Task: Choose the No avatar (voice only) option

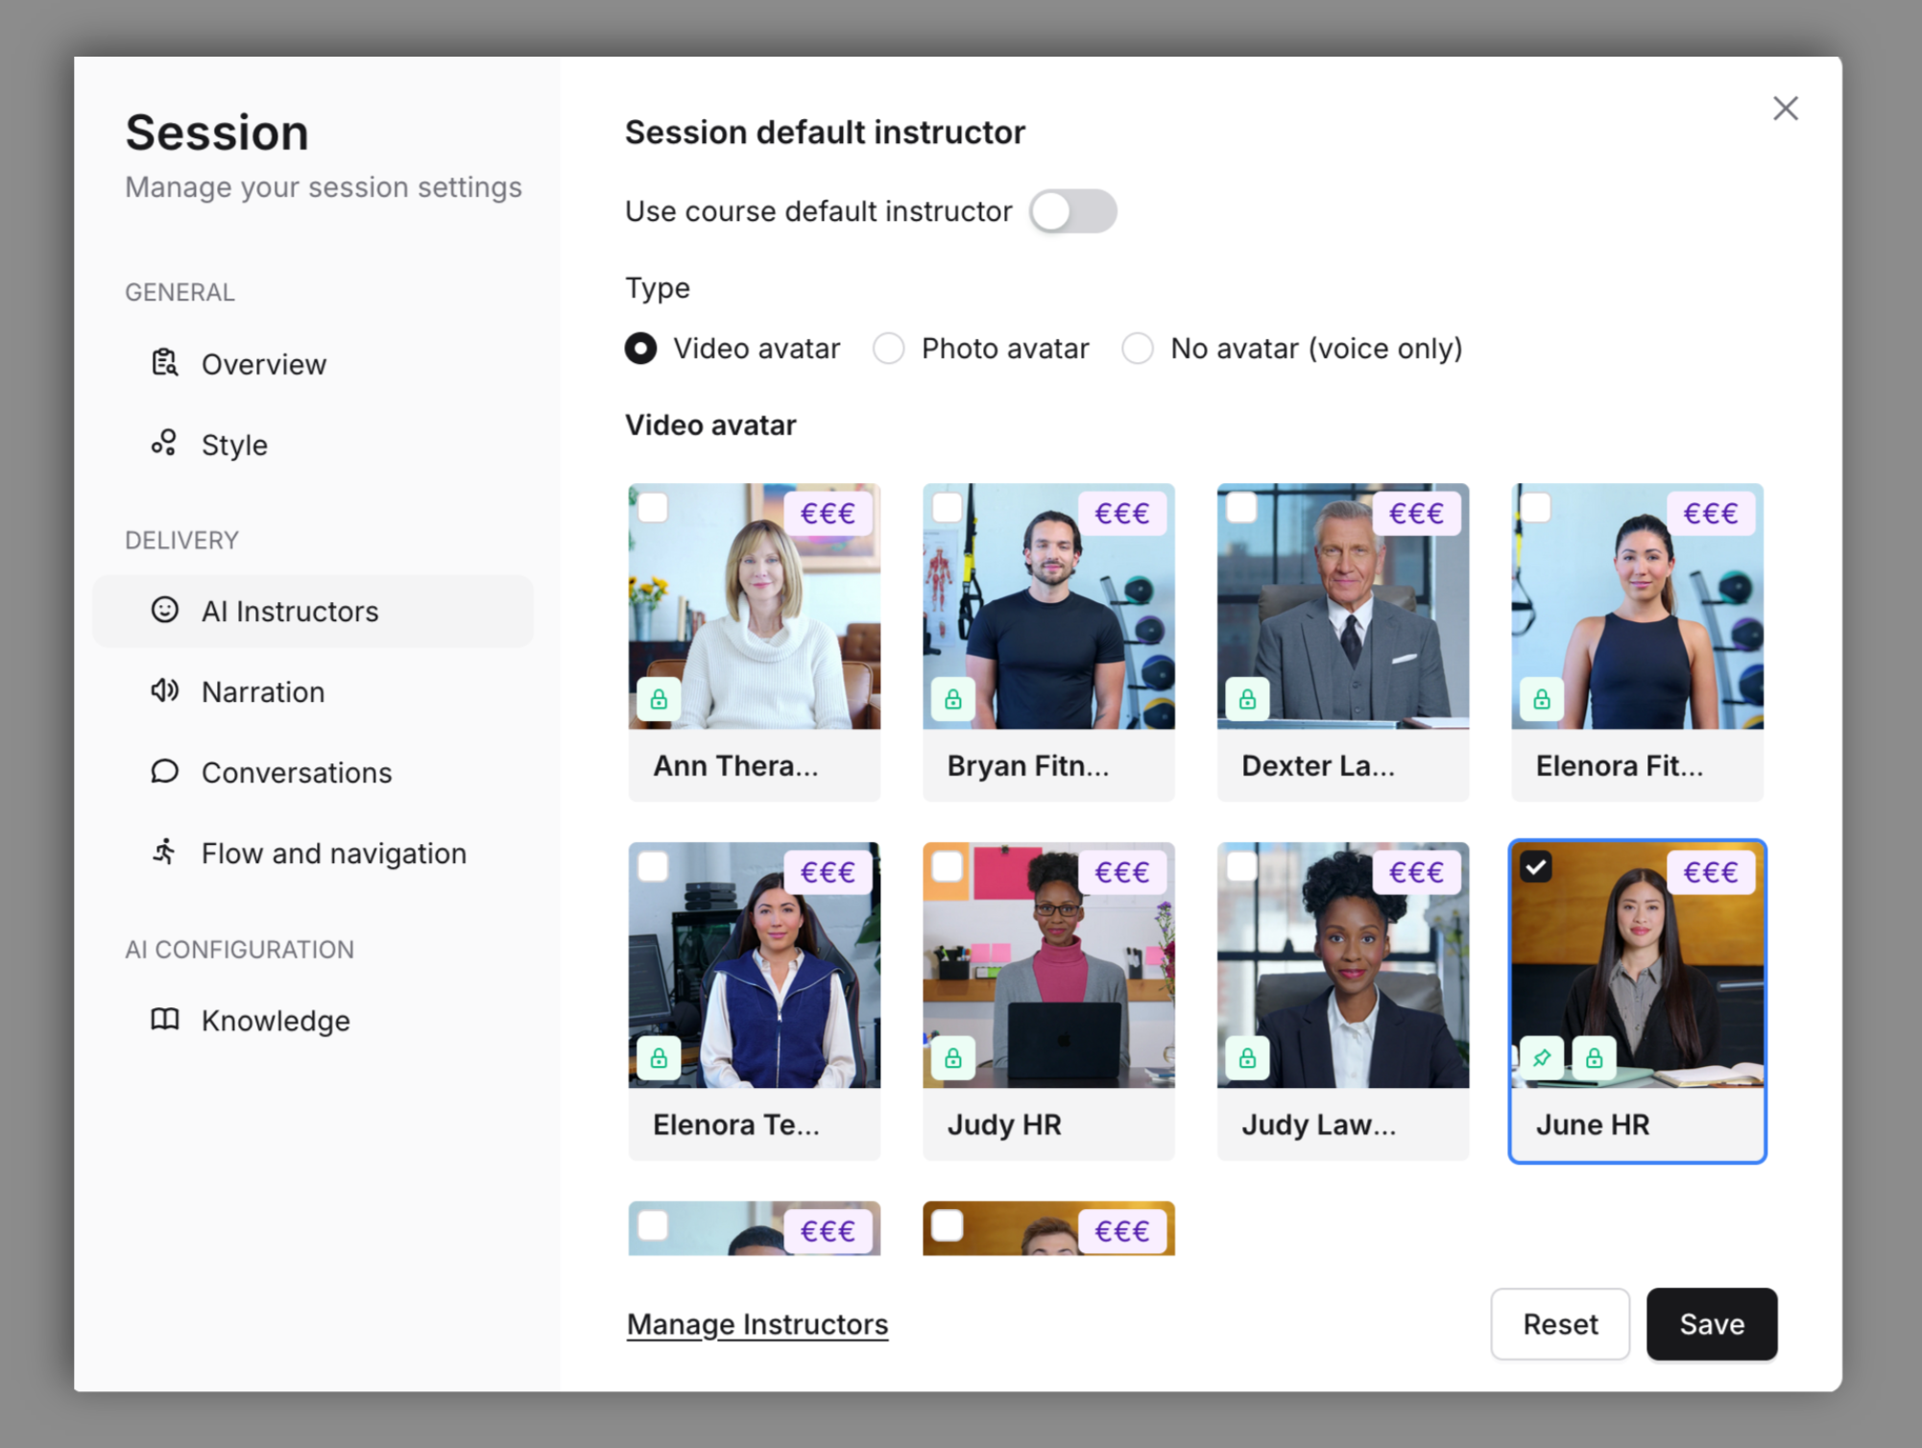Action: (1138, 349)
